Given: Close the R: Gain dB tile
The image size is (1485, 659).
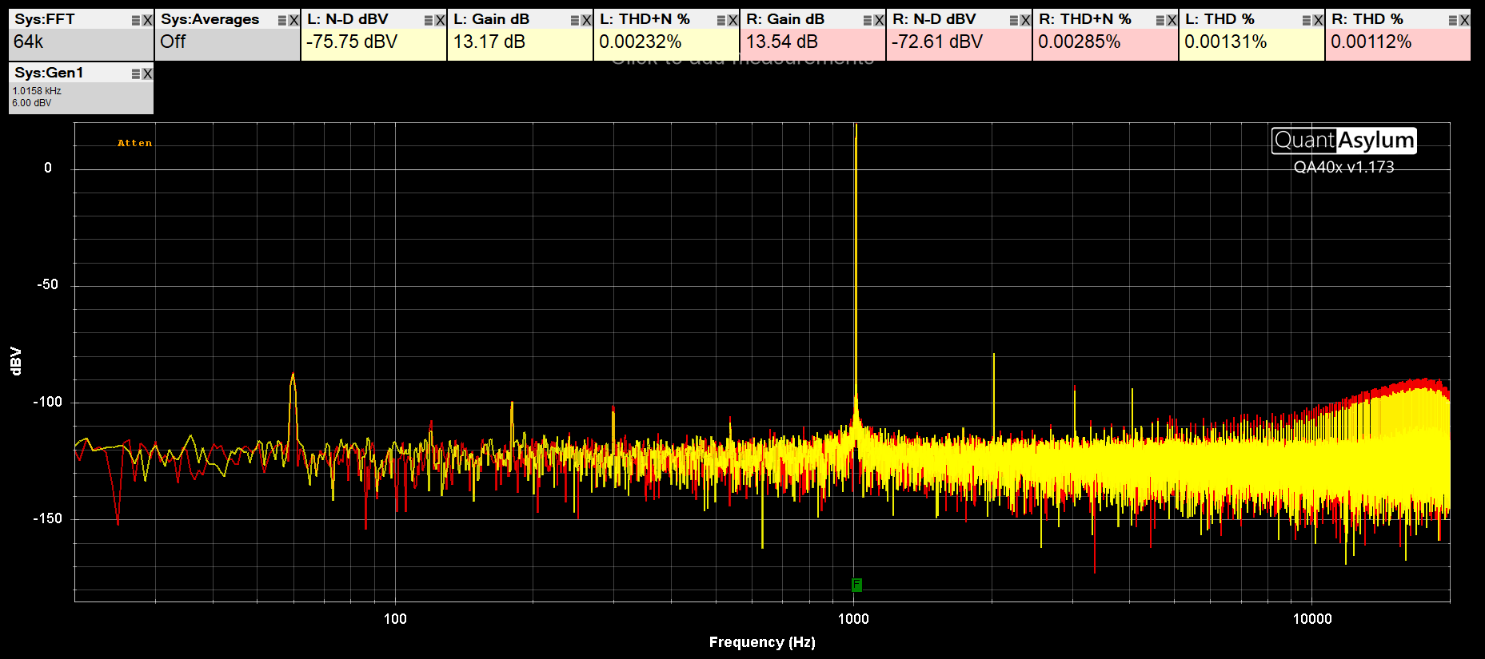Looking at the screenshot, I should coord(879,21).
